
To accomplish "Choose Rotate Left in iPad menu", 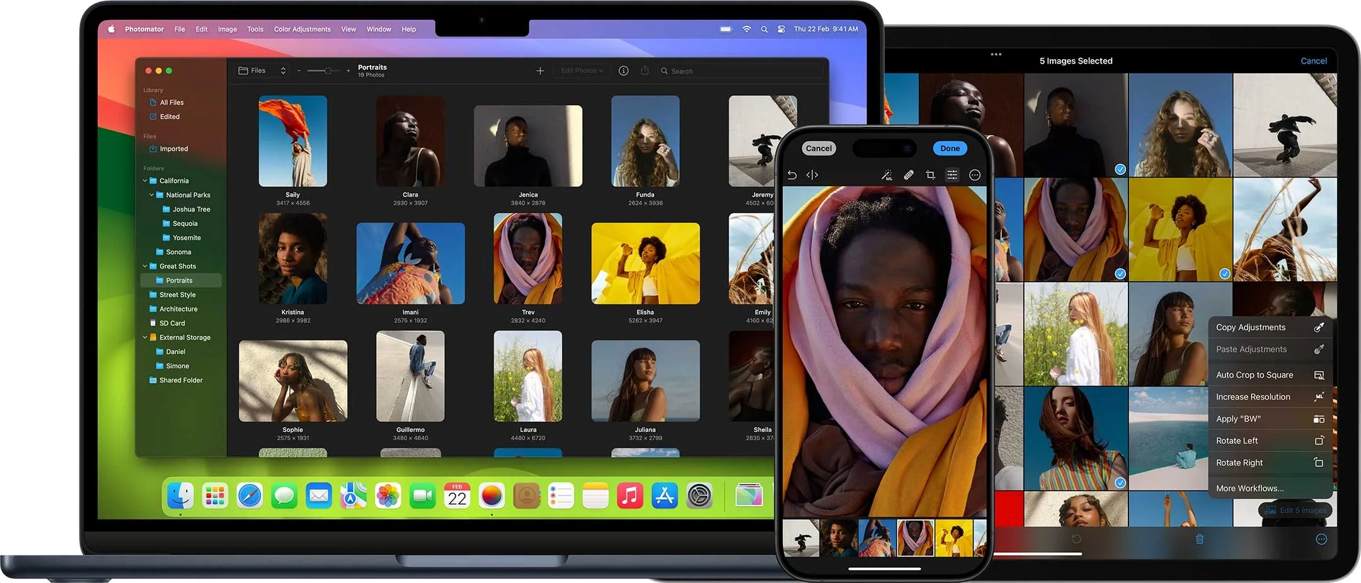I will [1270, 441].
